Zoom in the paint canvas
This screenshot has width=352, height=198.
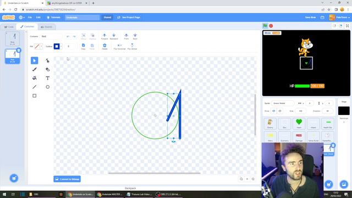pyautogui.click(x=253, y=179)
